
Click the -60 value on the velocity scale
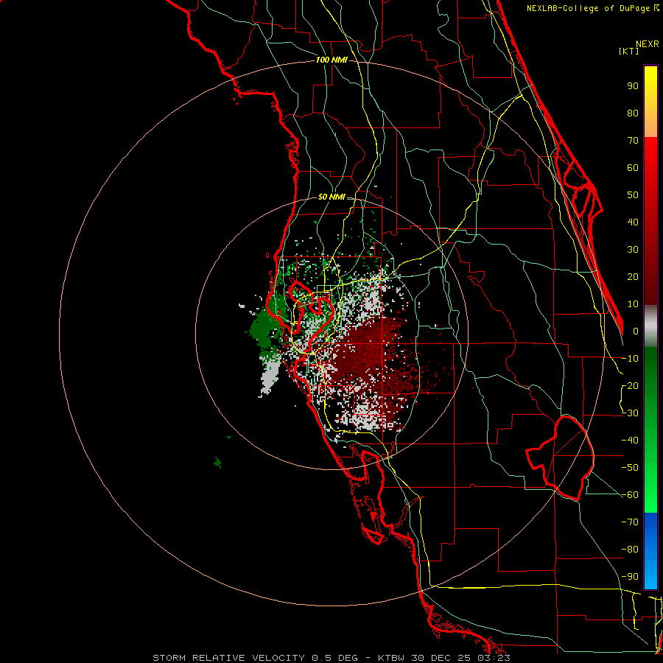coord(630,495)
